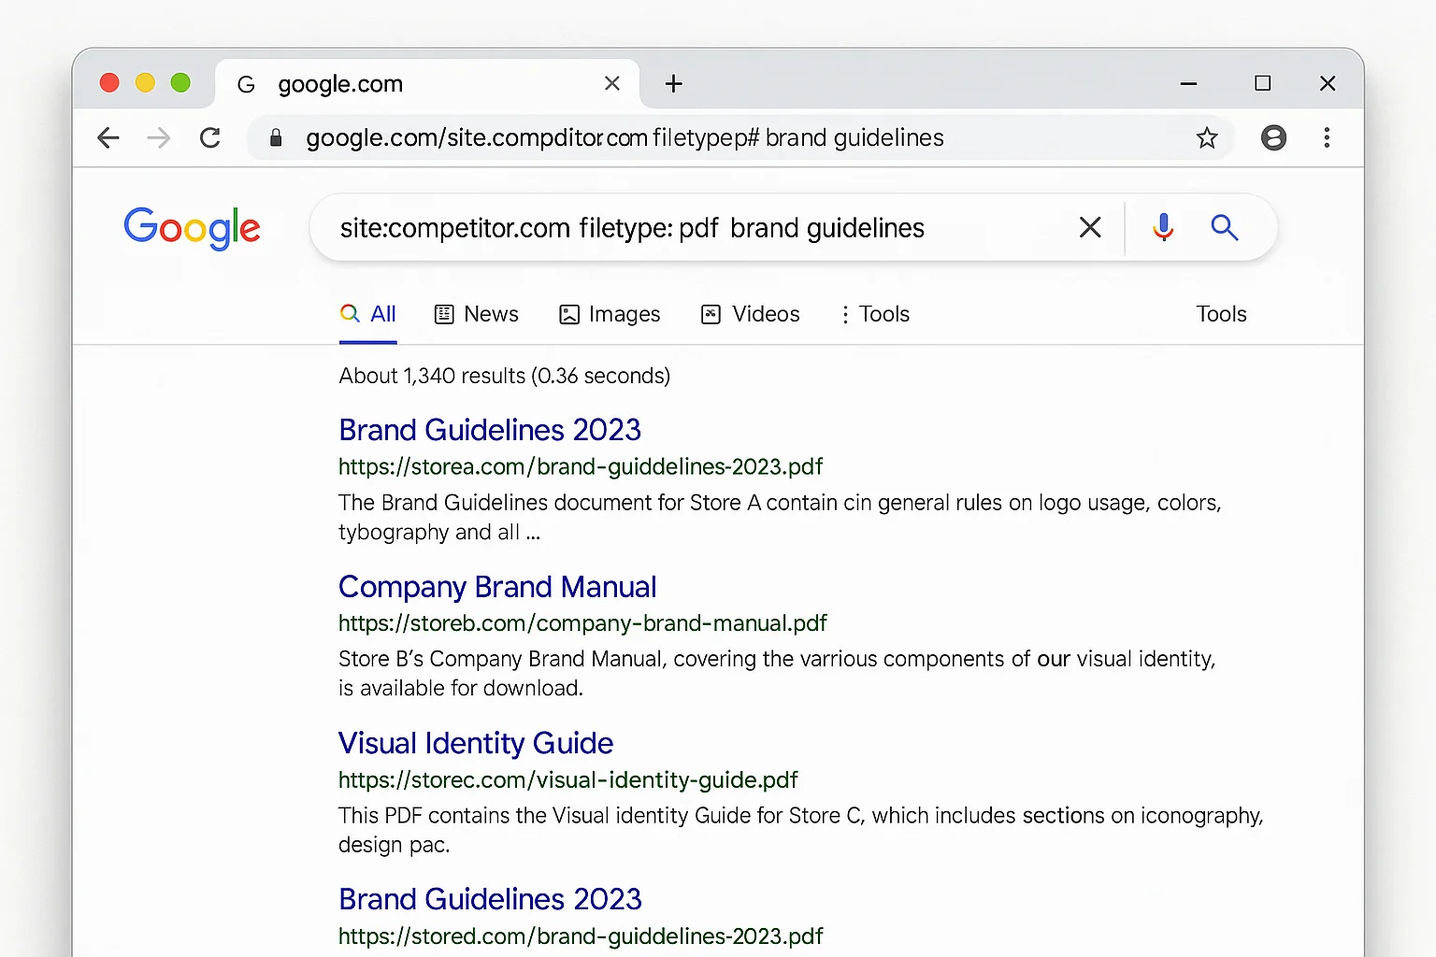Bookmark this page with the star icon
Image resolution: width=1436 pixels, height=957 pixels.
(x=1207, y=137)
